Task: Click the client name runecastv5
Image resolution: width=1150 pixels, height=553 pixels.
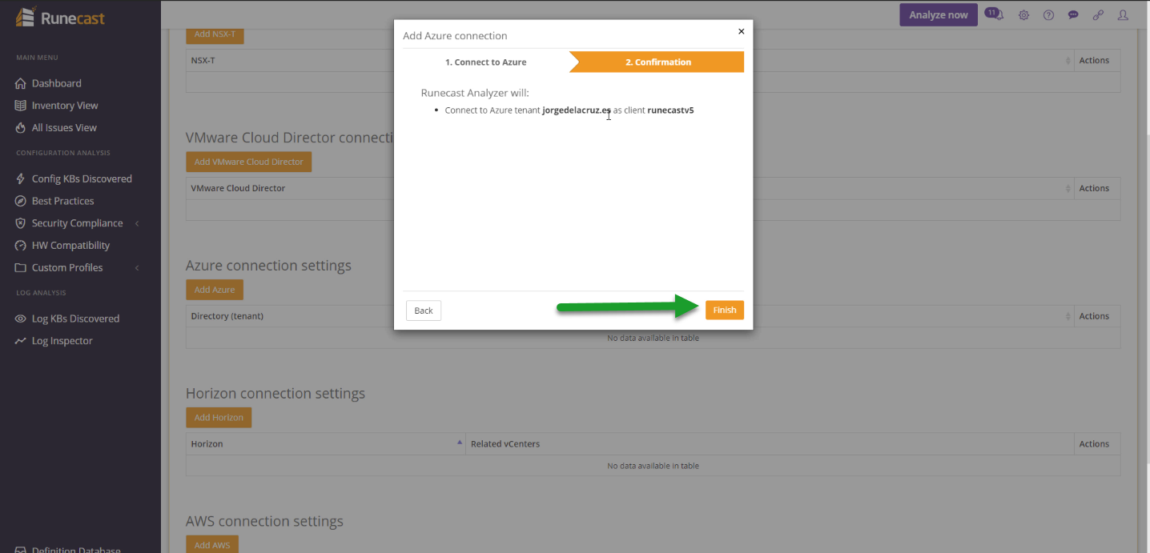Action: (x=670, y=110)
